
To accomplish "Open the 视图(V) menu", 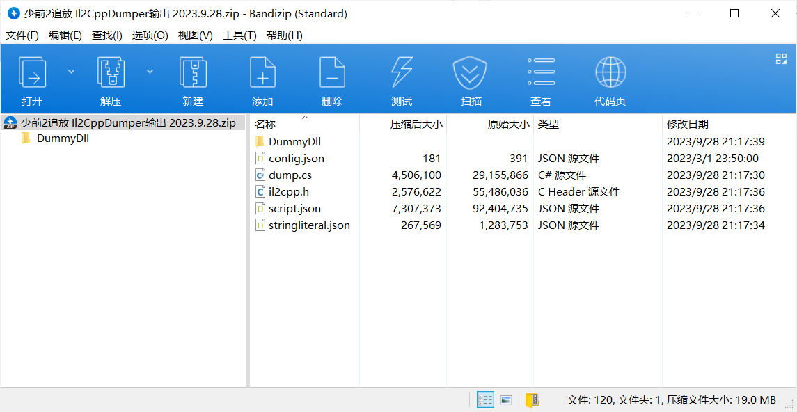I will (x=195, y=35).
